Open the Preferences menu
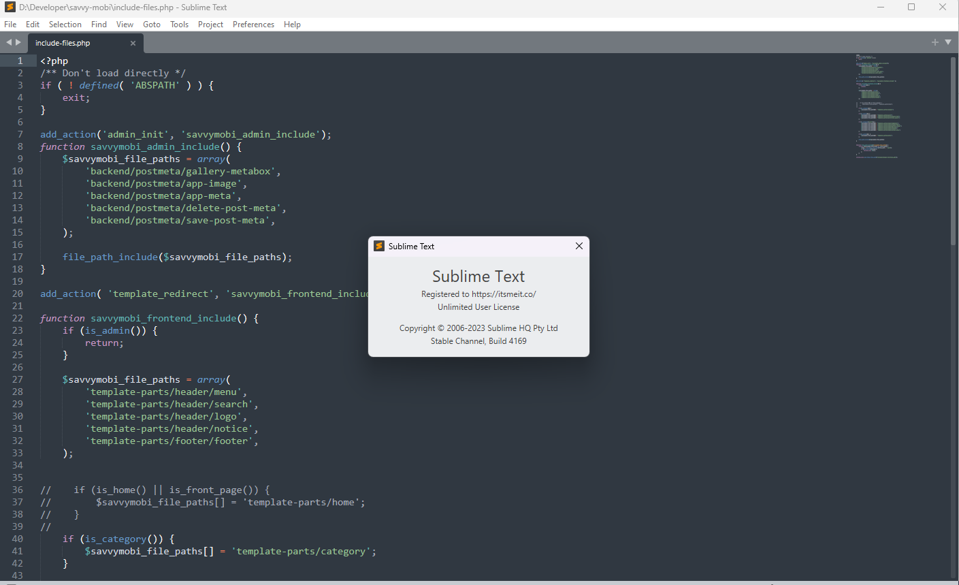 pyautogui.click(x=253, y=24)
